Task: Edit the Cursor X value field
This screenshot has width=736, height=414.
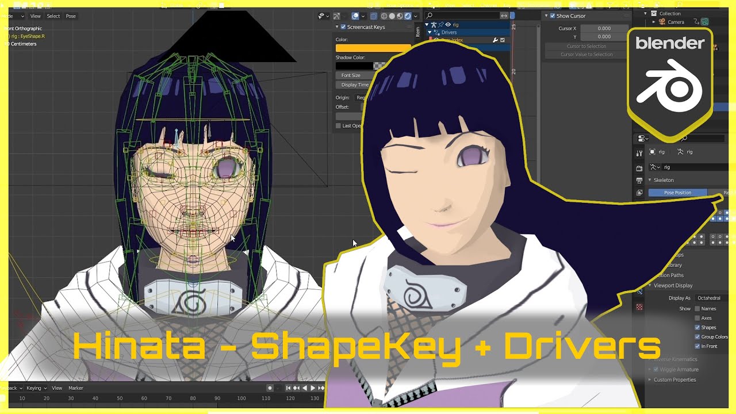Action: tap(605, 28)
